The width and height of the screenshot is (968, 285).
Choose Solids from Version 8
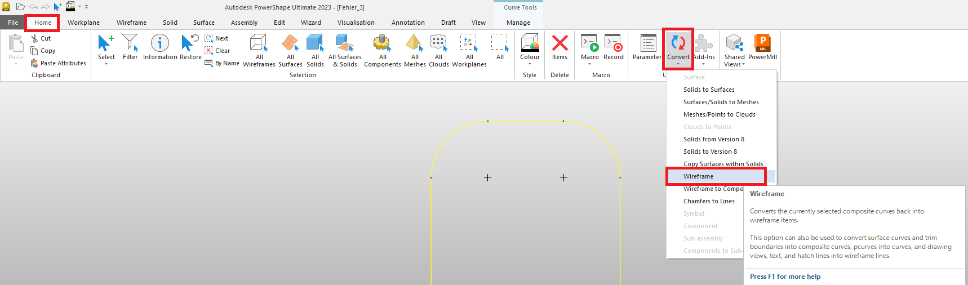pyautogui.click(x=721, y=139)
